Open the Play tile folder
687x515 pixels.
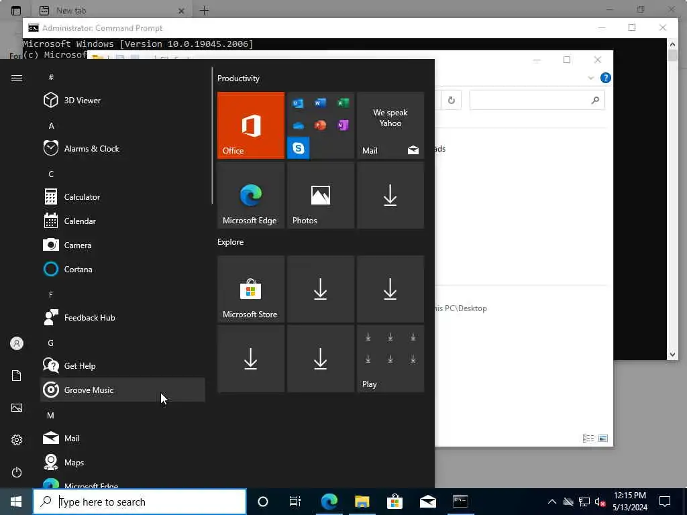pyautogui.click(x=390, y=359)
